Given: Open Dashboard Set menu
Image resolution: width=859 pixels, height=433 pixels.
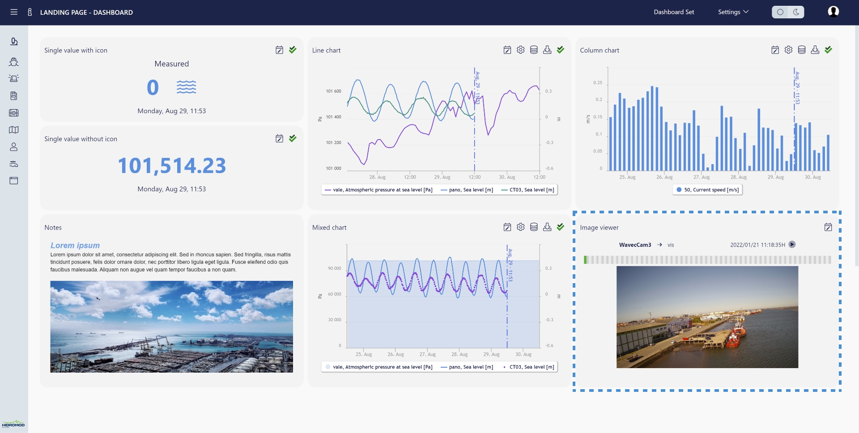Looking at the screenshot, I should point(674,12).
